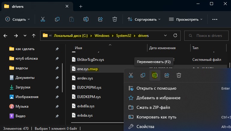The image size is (231, 131).
Task: Click the toolbar Paste clipboard icon
Action: click(x=71, y=19)
